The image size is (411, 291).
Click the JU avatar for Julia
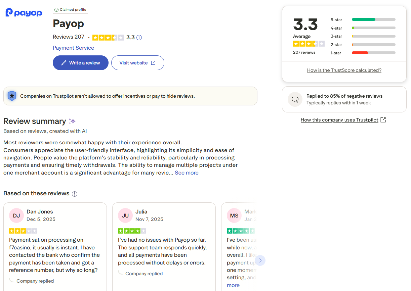(x=125, y=215)
